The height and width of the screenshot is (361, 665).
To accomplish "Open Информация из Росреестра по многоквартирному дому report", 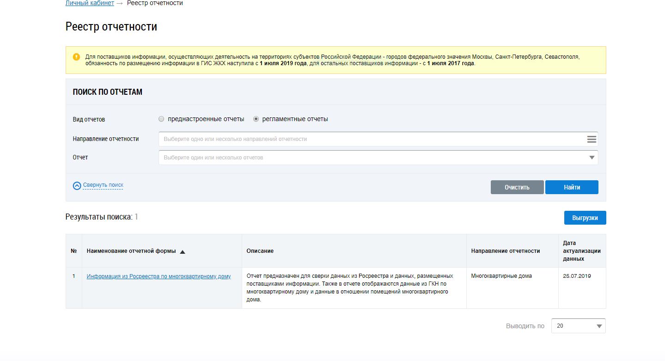I will click(x=159, y=276).
